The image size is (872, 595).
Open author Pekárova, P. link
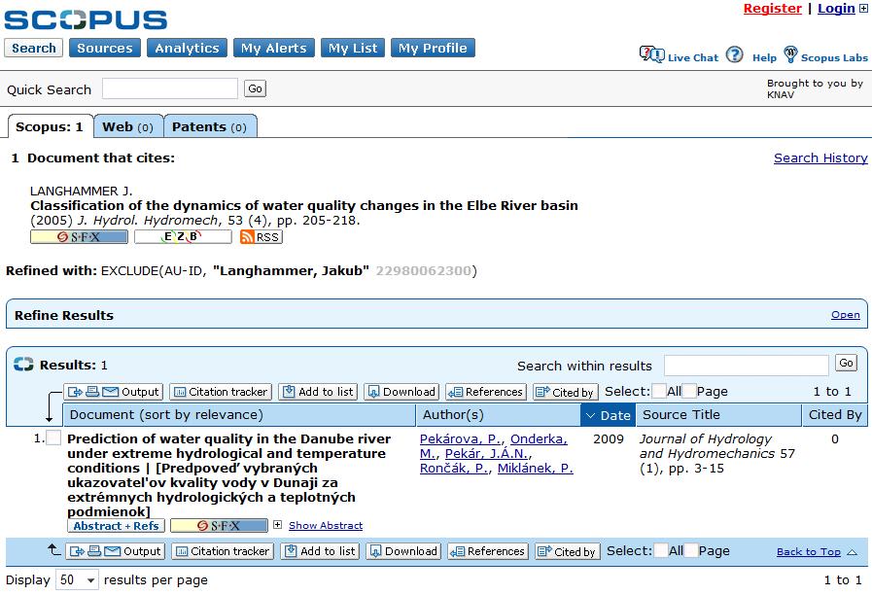click(x=460, y=438)
